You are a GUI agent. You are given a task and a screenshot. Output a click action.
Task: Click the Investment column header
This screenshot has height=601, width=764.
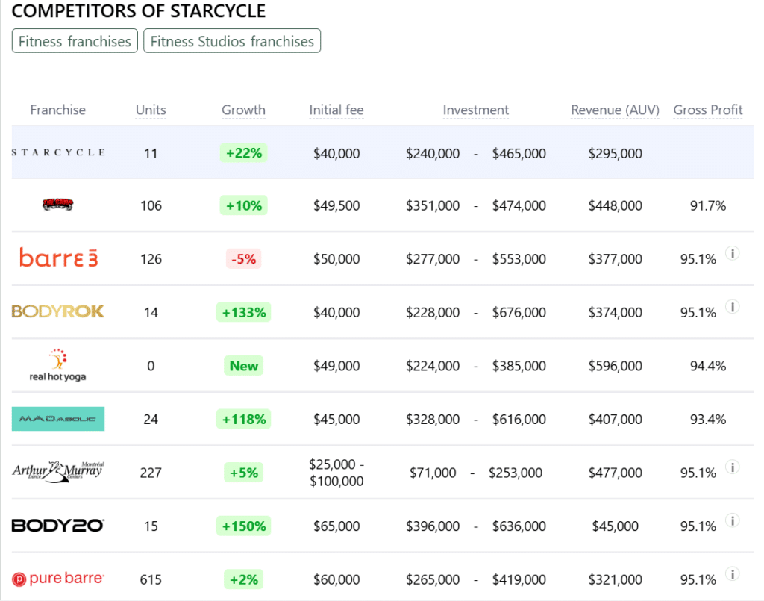pyautogui.click(x=475, y=110)
